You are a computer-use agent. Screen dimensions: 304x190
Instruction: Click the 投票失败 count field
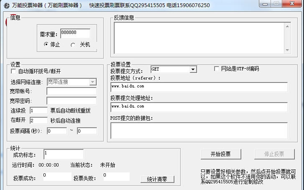[117, 177]
